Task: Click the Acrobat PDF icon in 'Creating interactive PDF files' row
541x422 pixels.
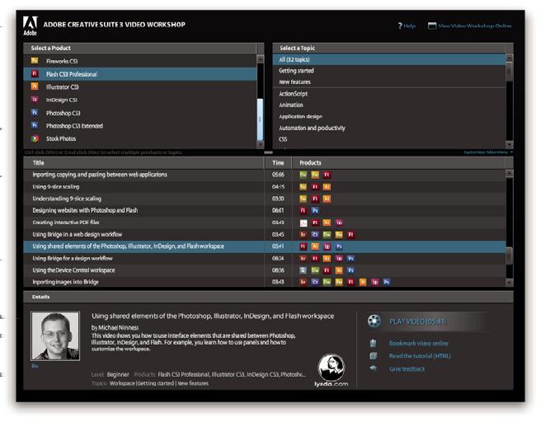Action: [303, 223]
